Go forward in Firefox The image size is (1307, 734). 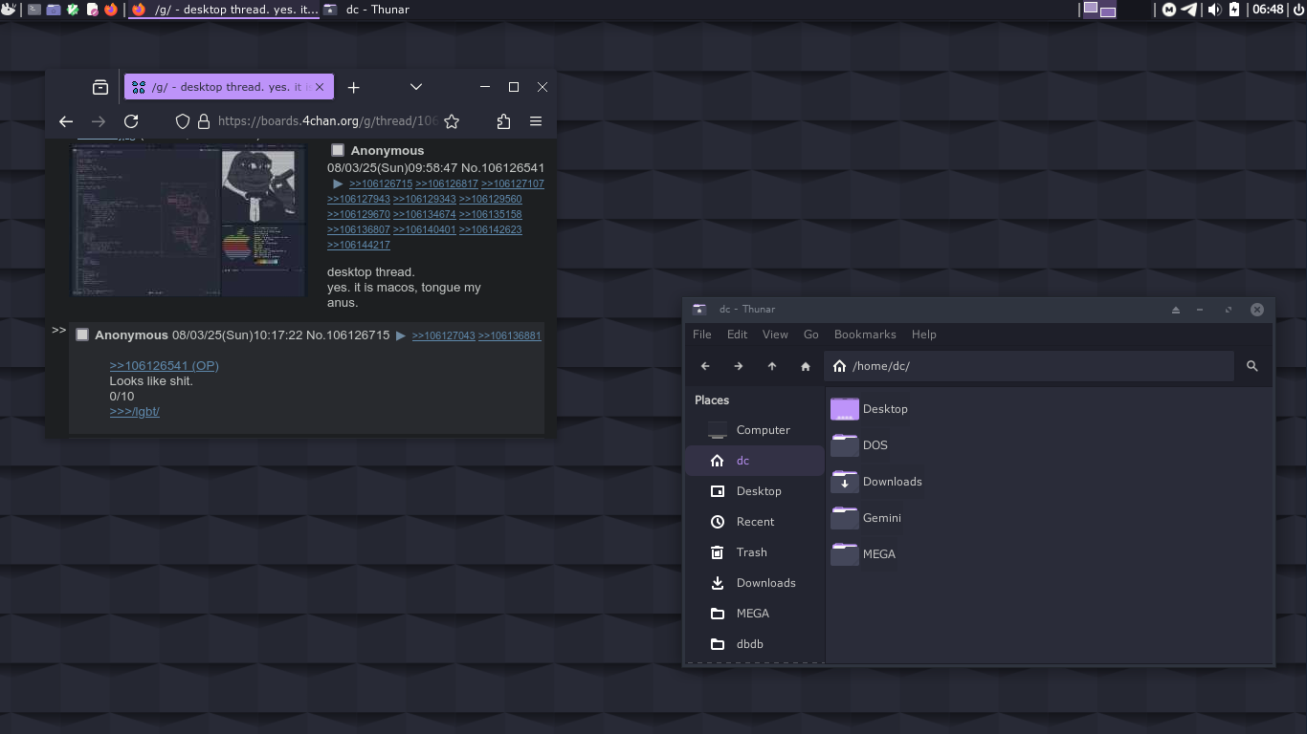[99, 121]
